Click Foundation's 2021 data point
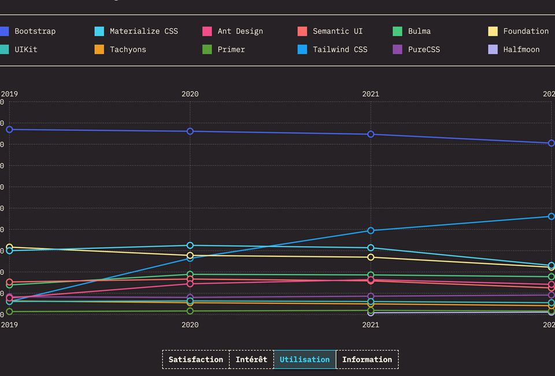555x376 pixels. (x=371, y=257)
